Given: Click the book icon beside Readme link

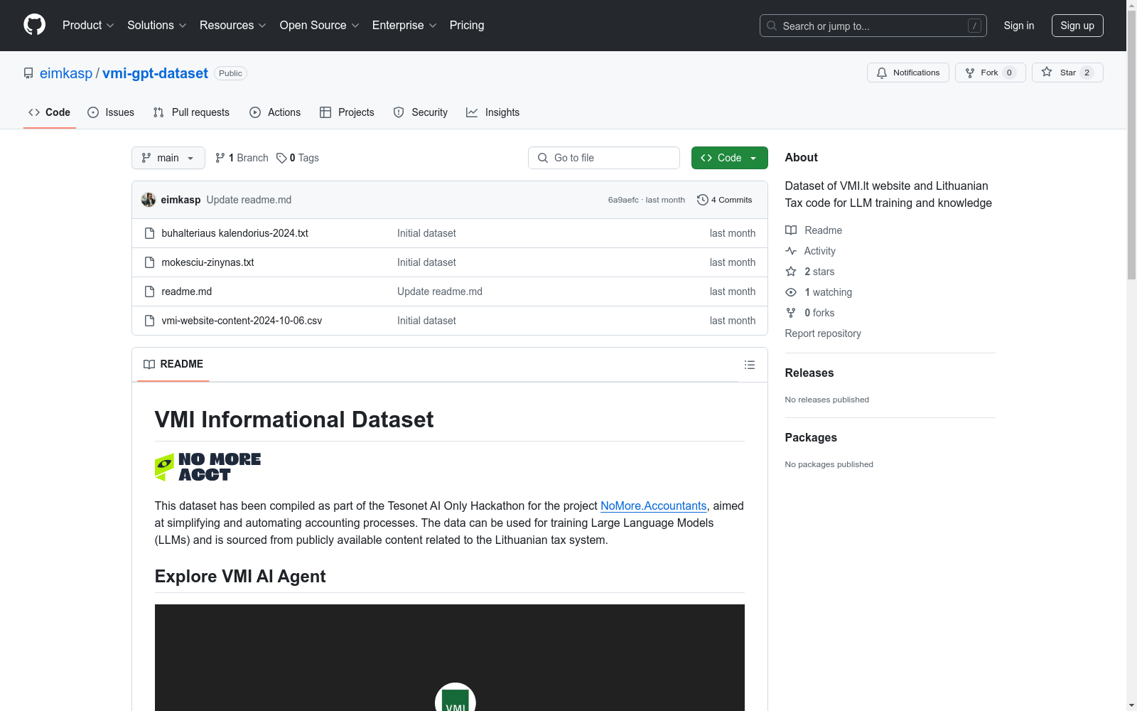Looking at the screenshot, I should [791, 230].
